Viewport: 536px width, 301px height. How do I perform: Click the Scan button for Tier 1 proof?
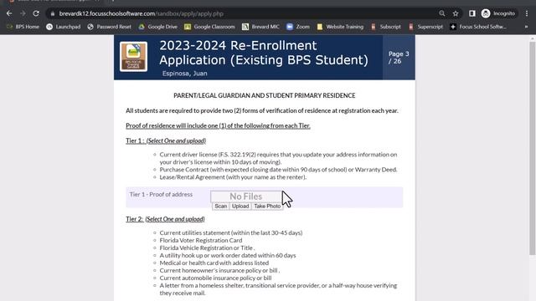coord(220,207)
